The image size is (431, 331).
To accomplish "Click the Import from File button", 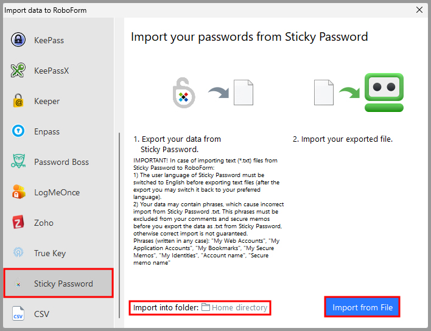I will click(x=362, y=307).
